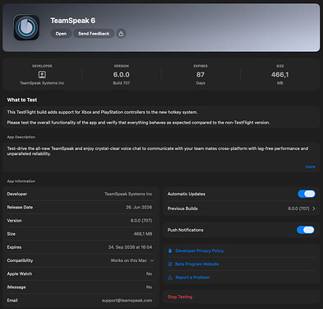Show more of the app description

click(x=310, y=166)
